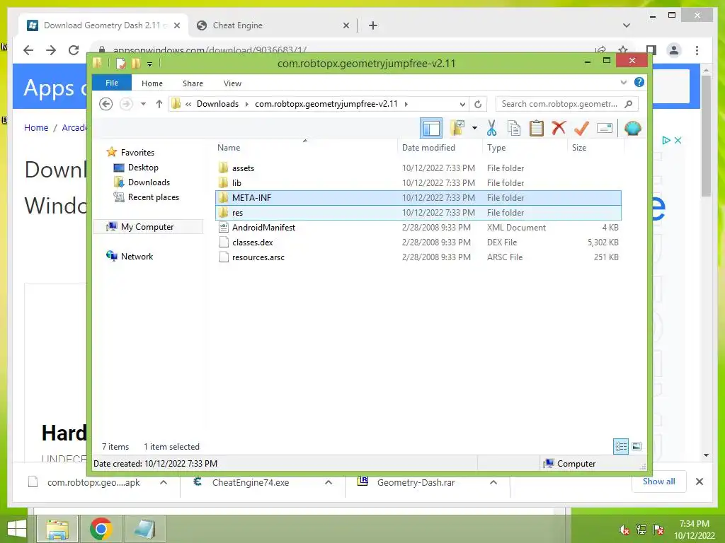725x543 pixels.
Task: Switch to Large icons view button
Action: point(636,446)
